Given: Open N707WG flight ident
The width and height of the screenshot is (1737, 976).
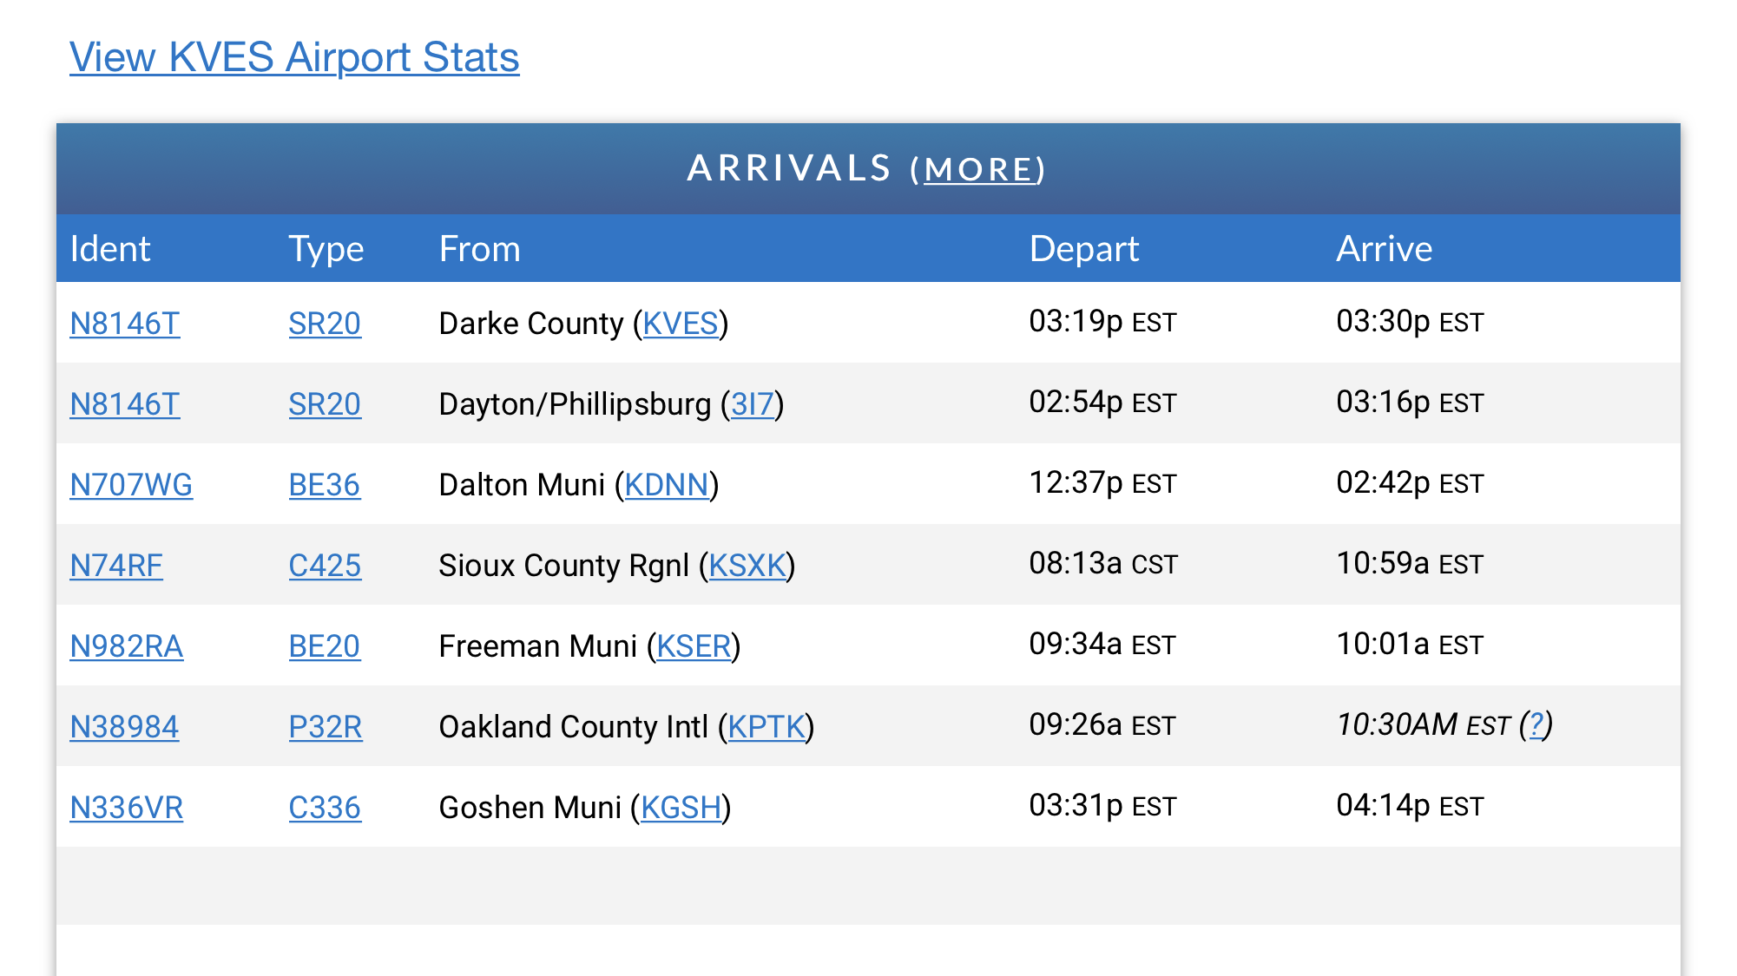Looking at the screenshot, I should click(131, 485).
